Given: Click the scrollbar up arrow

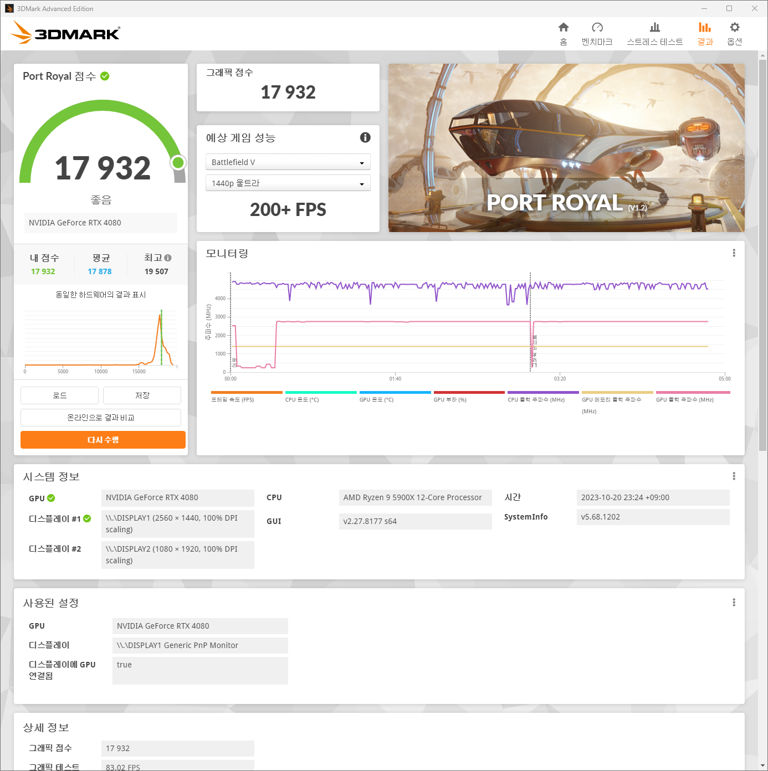Looking at the screenshot, I should tap(763, 55).
